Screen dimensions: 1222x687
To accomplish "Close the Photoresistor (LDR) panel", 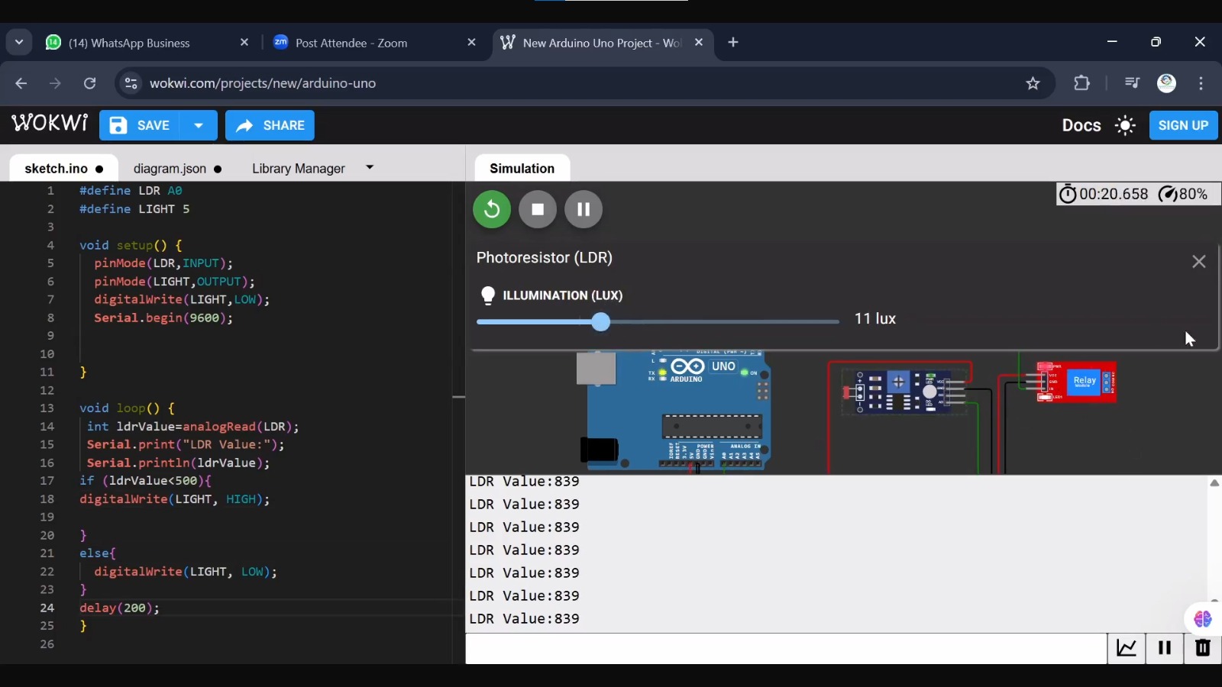I will click(1199, 262).
